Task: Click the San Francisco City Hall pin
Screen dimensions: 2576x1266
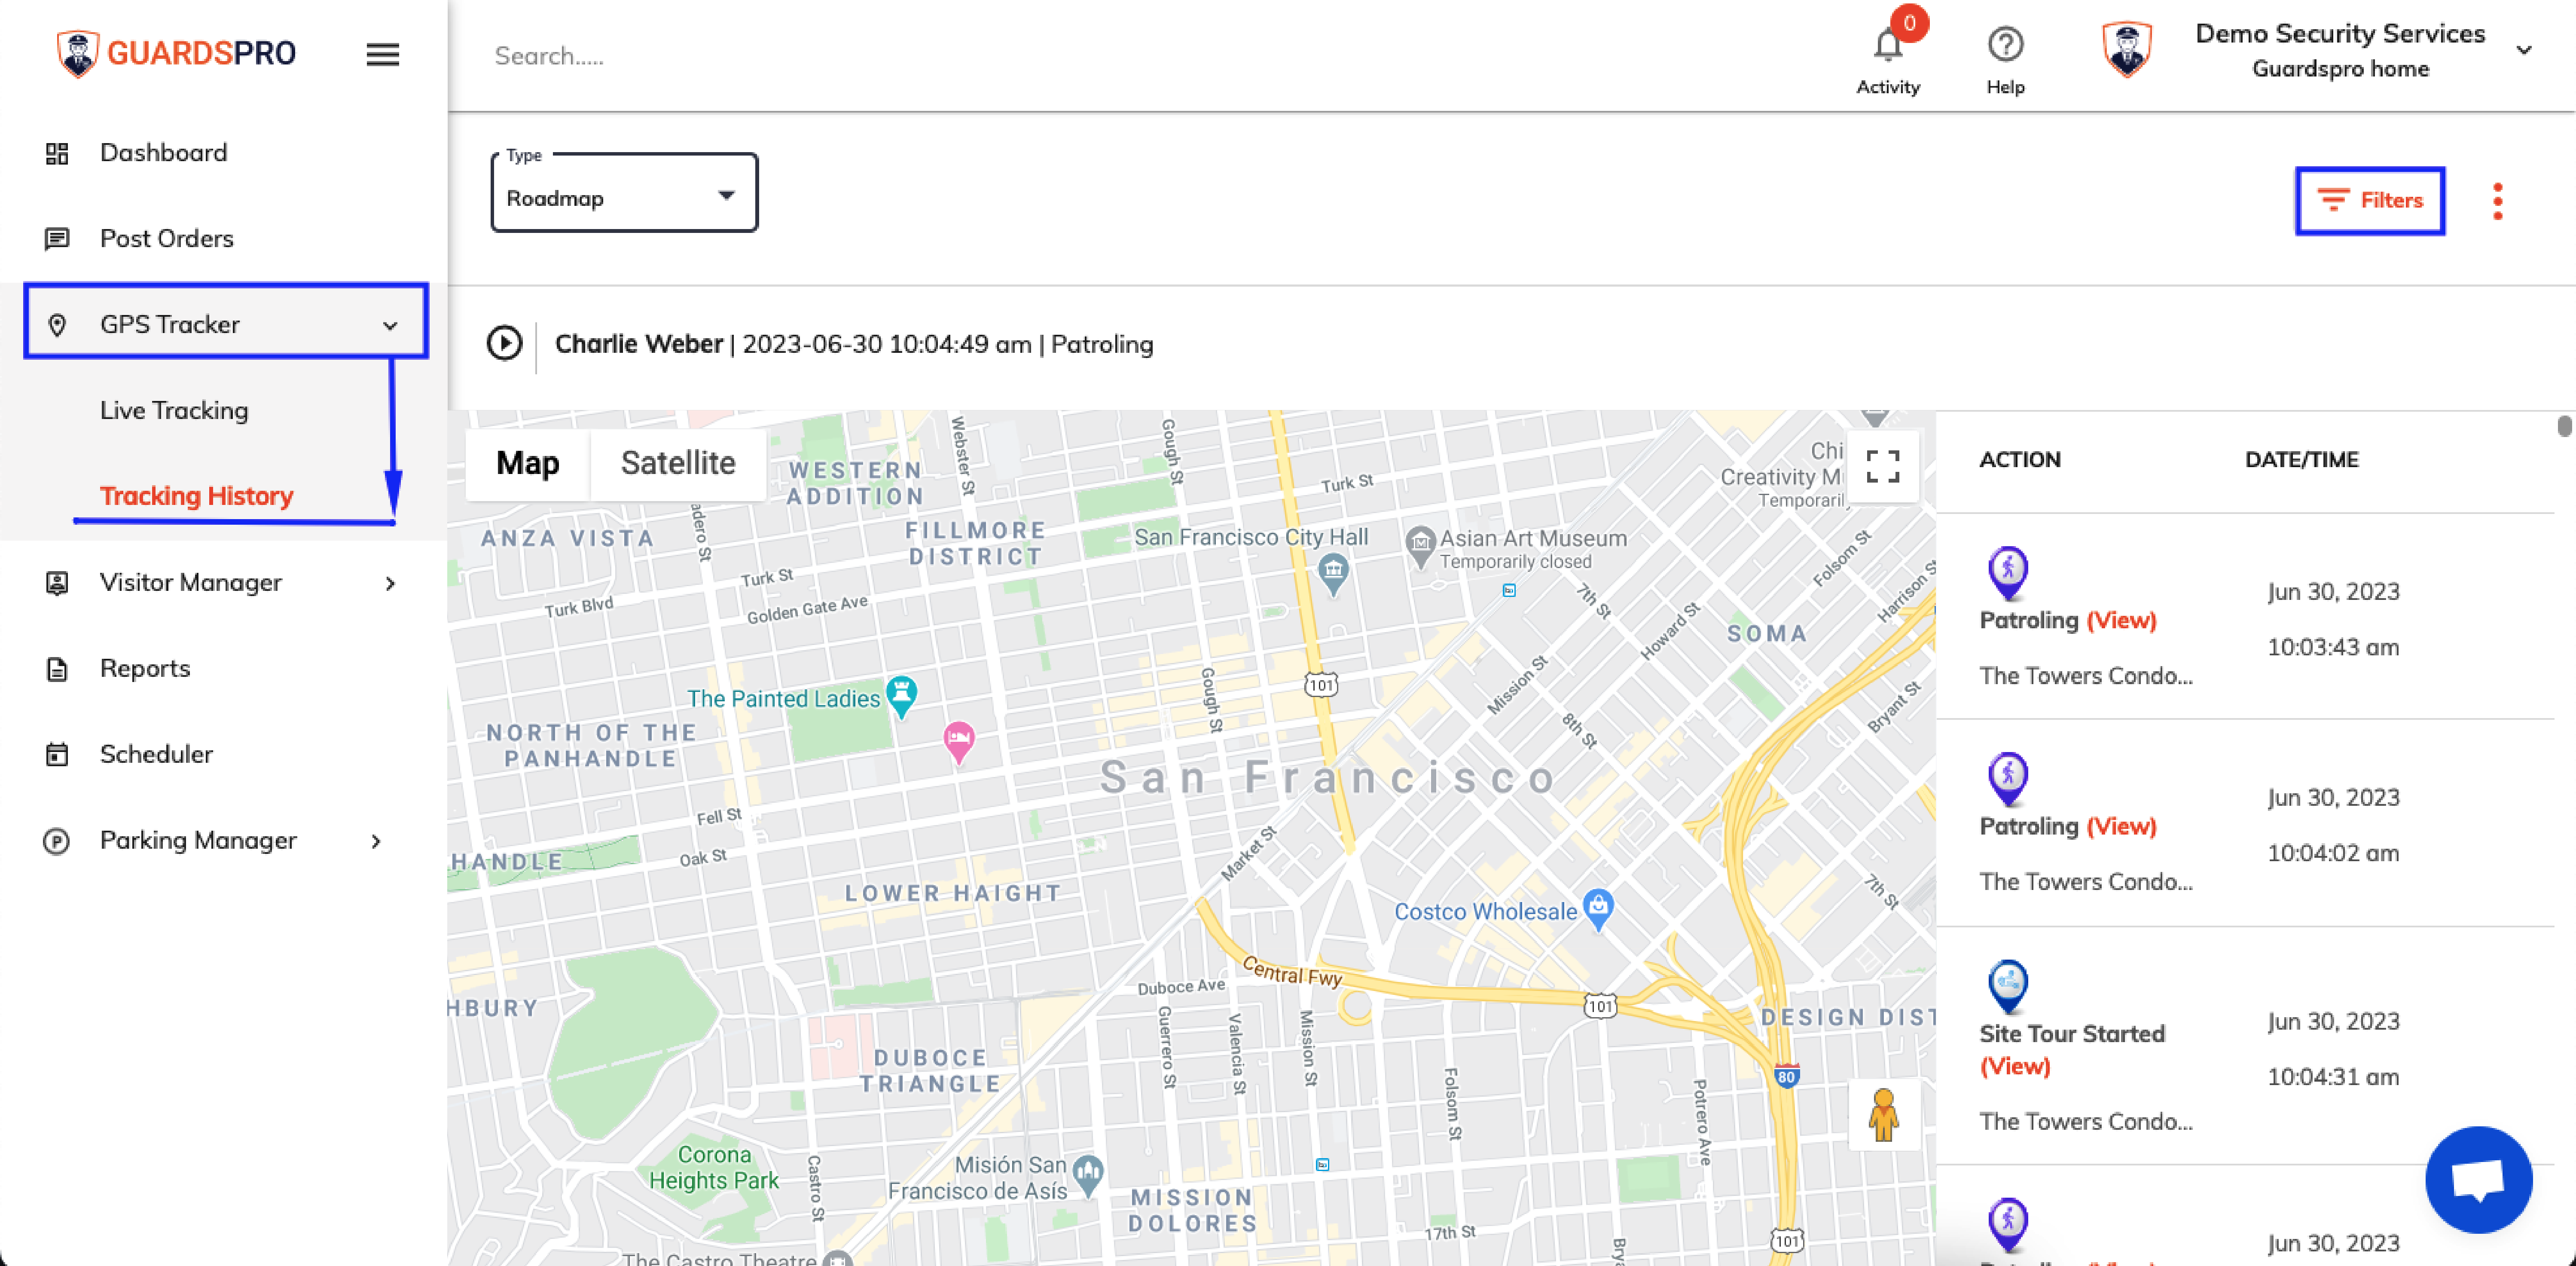Action: click(1333, 575)
